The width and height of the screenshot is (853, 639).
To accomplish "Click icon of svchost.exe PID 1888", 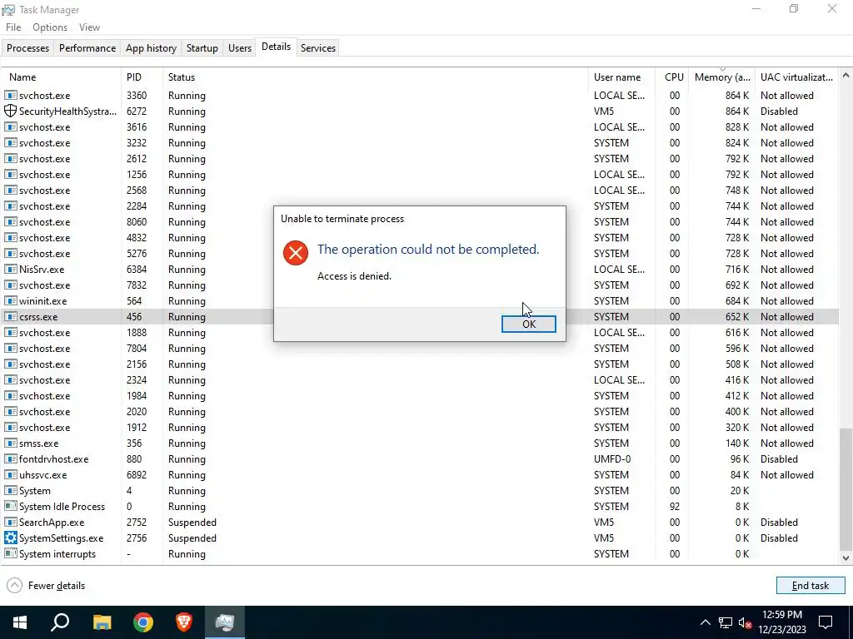I will (x=10, y=332).
